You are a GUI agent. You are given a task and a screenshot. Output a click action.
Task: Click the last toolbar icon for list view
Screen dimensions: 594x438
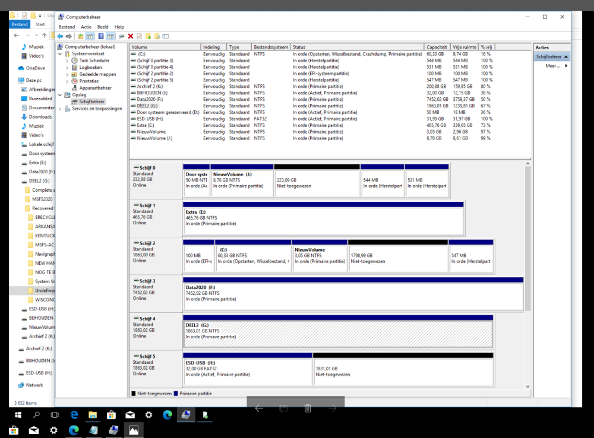pyautogui.click(x=165, y=36)
